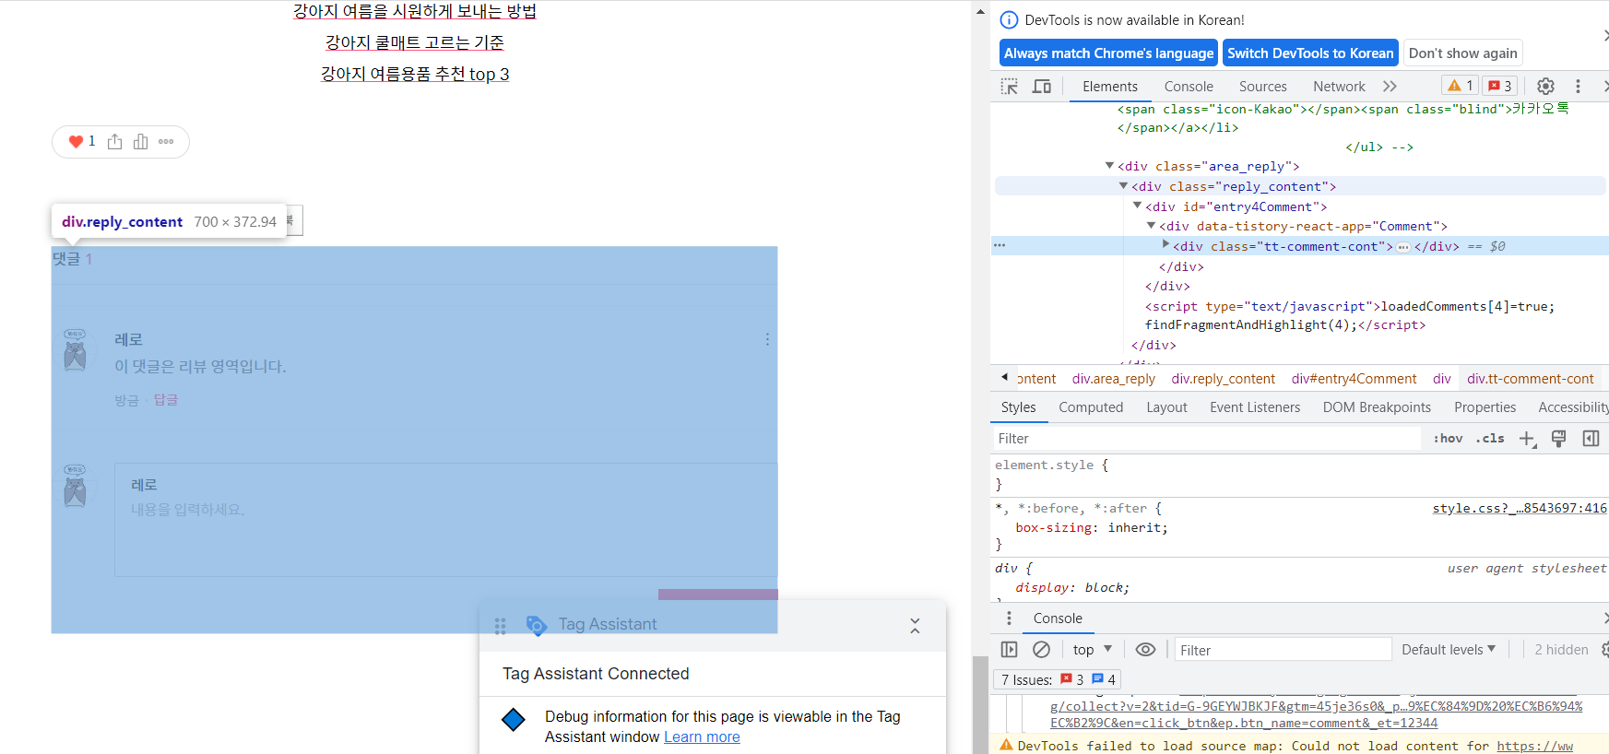The width and height of the screenshot is (1609, 754).
Task: Open the Event Listeners tab
Action: click(x=1255, y=407)
